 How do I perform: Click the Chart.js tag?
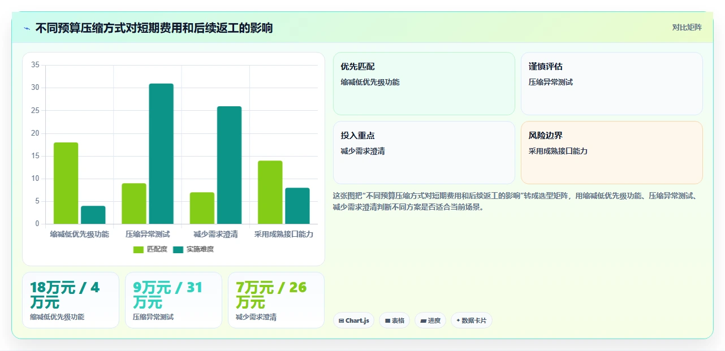[x=354, y=320]
